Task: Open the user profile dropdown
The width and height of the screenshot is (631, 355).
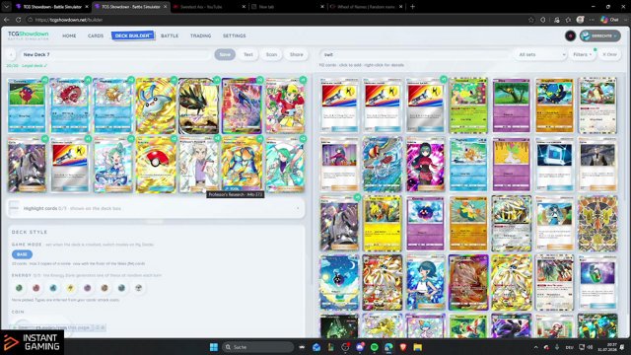Action: pos(600,35)
